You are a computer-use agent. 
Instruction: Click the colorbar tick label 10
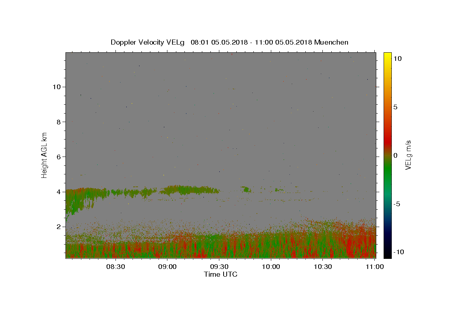397,59
